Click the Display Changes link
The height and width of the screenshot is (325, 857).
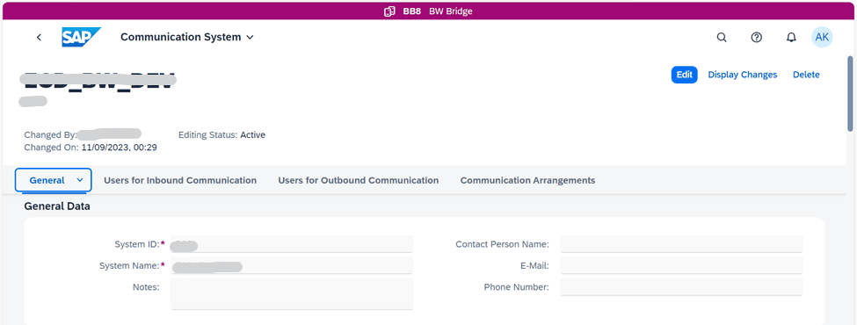(742, 75)
